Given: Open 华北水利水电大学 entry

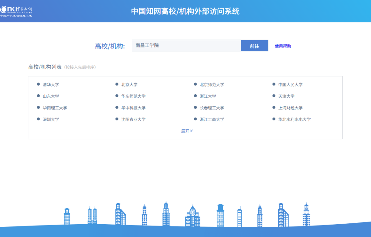Looking at the screenshot, I should point(294,119).
